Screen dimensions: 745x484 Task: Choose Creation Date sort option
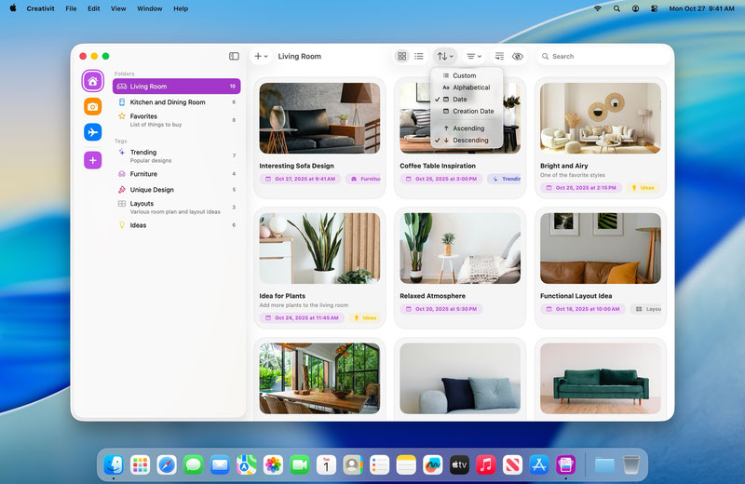(473, 111)
